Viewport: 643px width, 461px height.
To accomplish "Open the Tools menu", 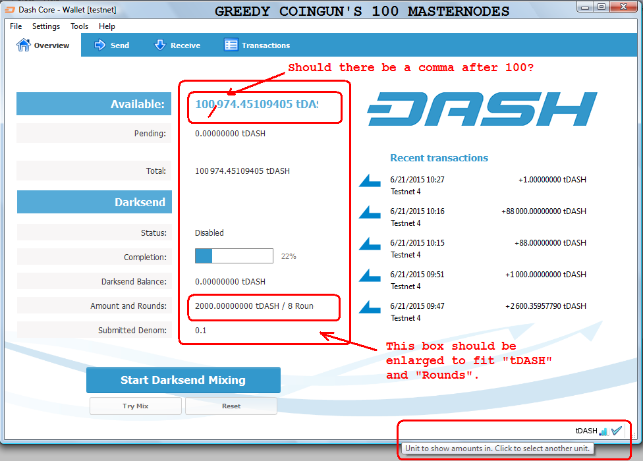I will (79, 26).
